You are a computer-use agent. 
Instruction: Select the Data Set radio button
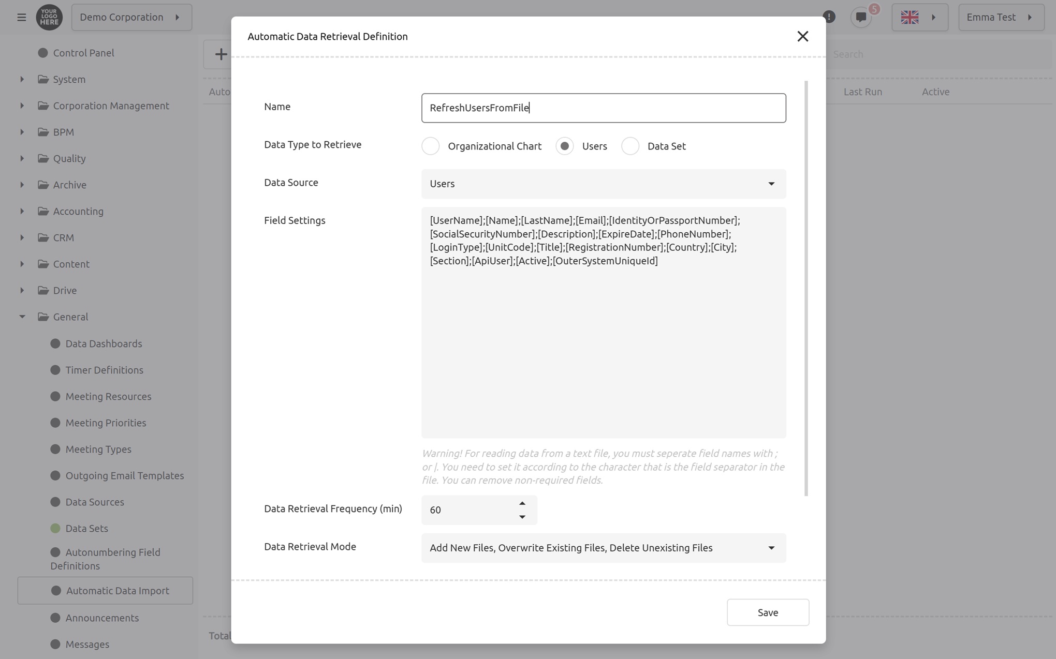(630, 146)
